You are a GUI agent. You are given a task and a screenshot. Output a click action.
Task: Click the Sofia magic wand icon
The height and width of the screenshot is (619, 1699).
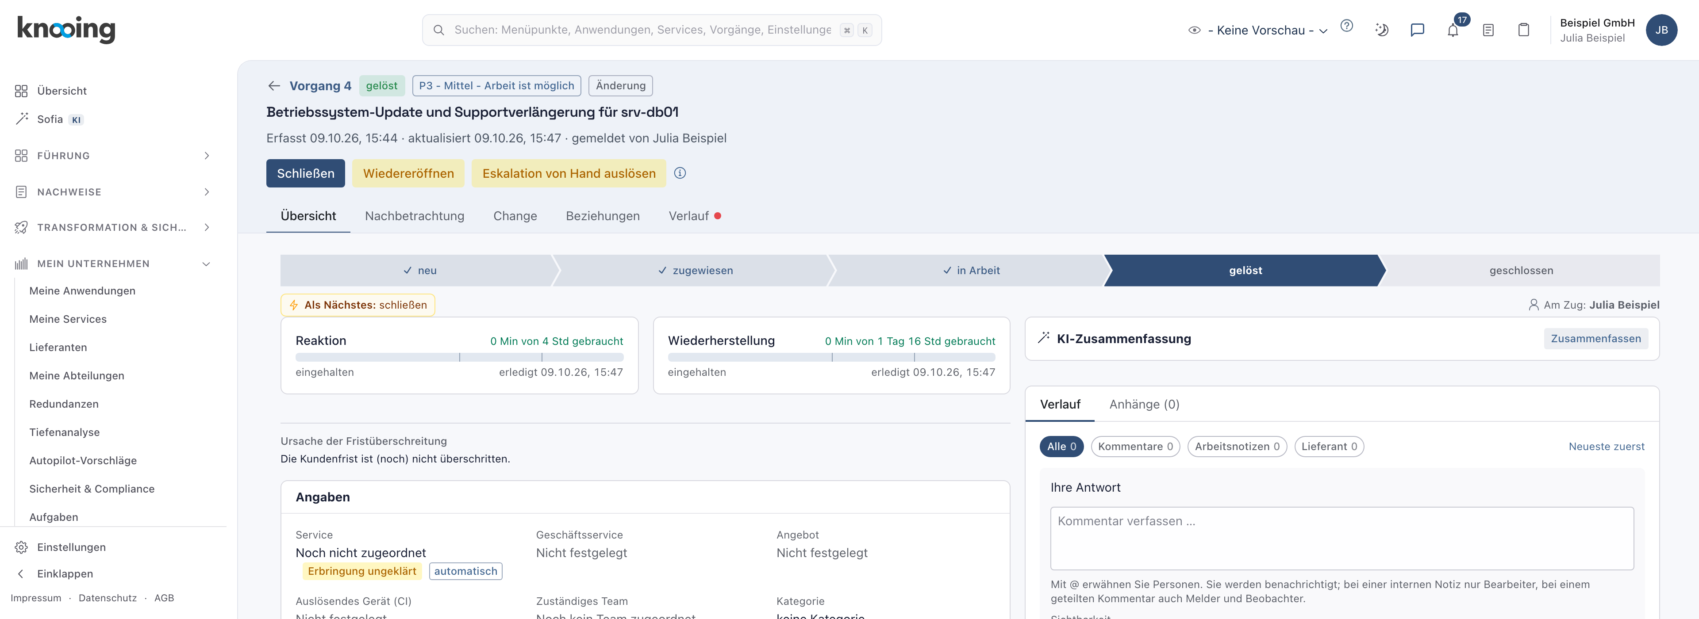[22, 118]
